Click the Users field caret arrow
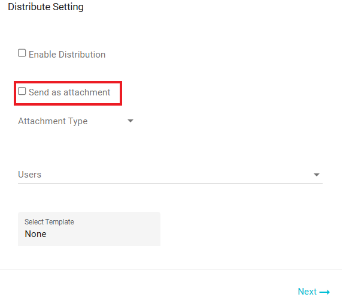 pos(317,175)
